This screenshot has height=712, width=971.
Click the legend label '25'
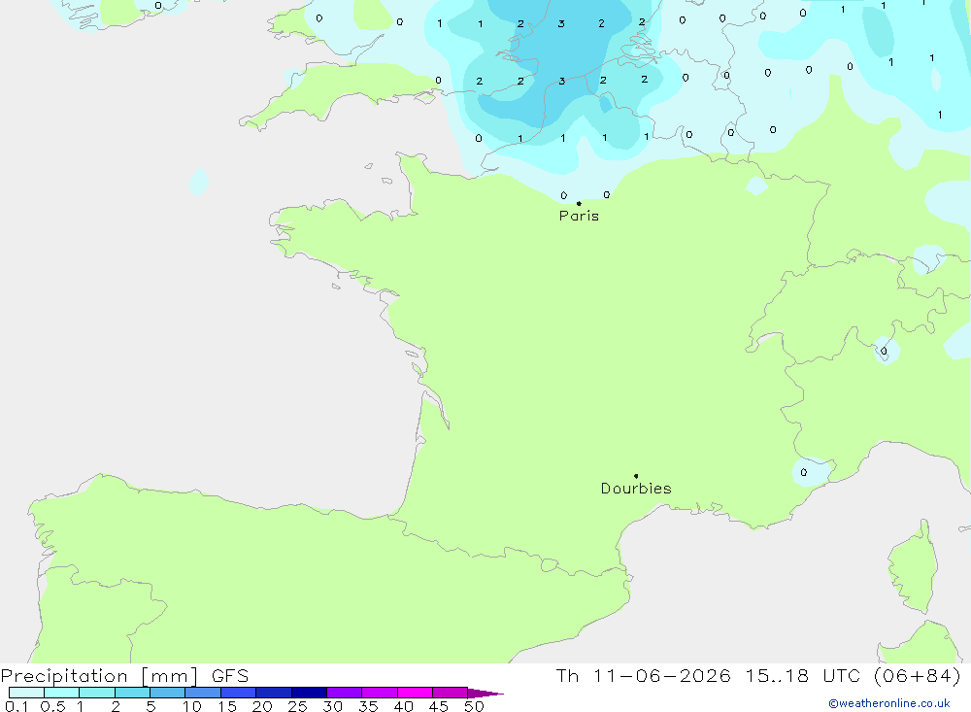click(x=298, y=706)
